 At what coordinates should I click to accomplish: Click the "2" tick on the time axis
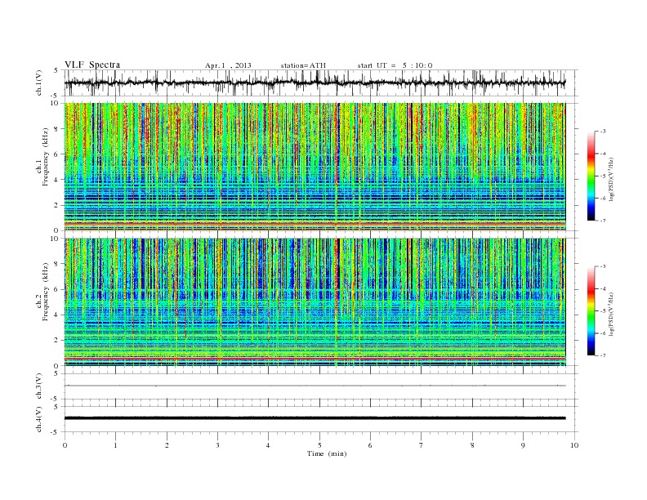(x=167, y=445)
